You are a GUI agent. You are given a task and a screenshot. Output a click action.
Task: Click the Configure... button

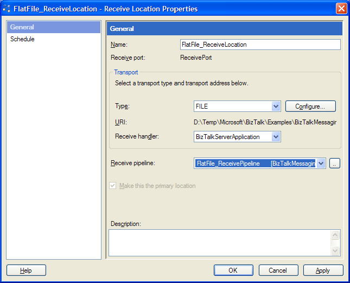tap(310, 106)
